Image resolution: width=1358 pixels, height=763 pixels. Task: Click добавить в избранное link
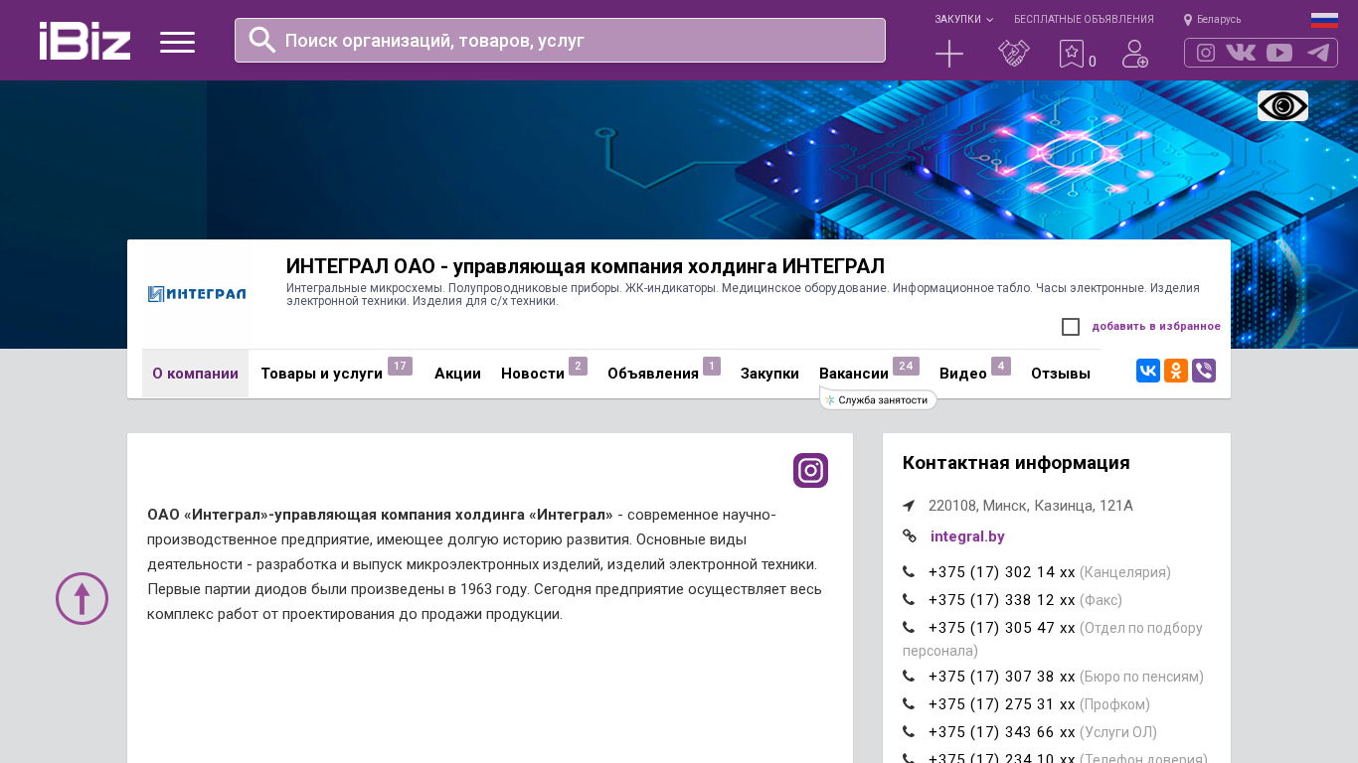coord(1156,326)
